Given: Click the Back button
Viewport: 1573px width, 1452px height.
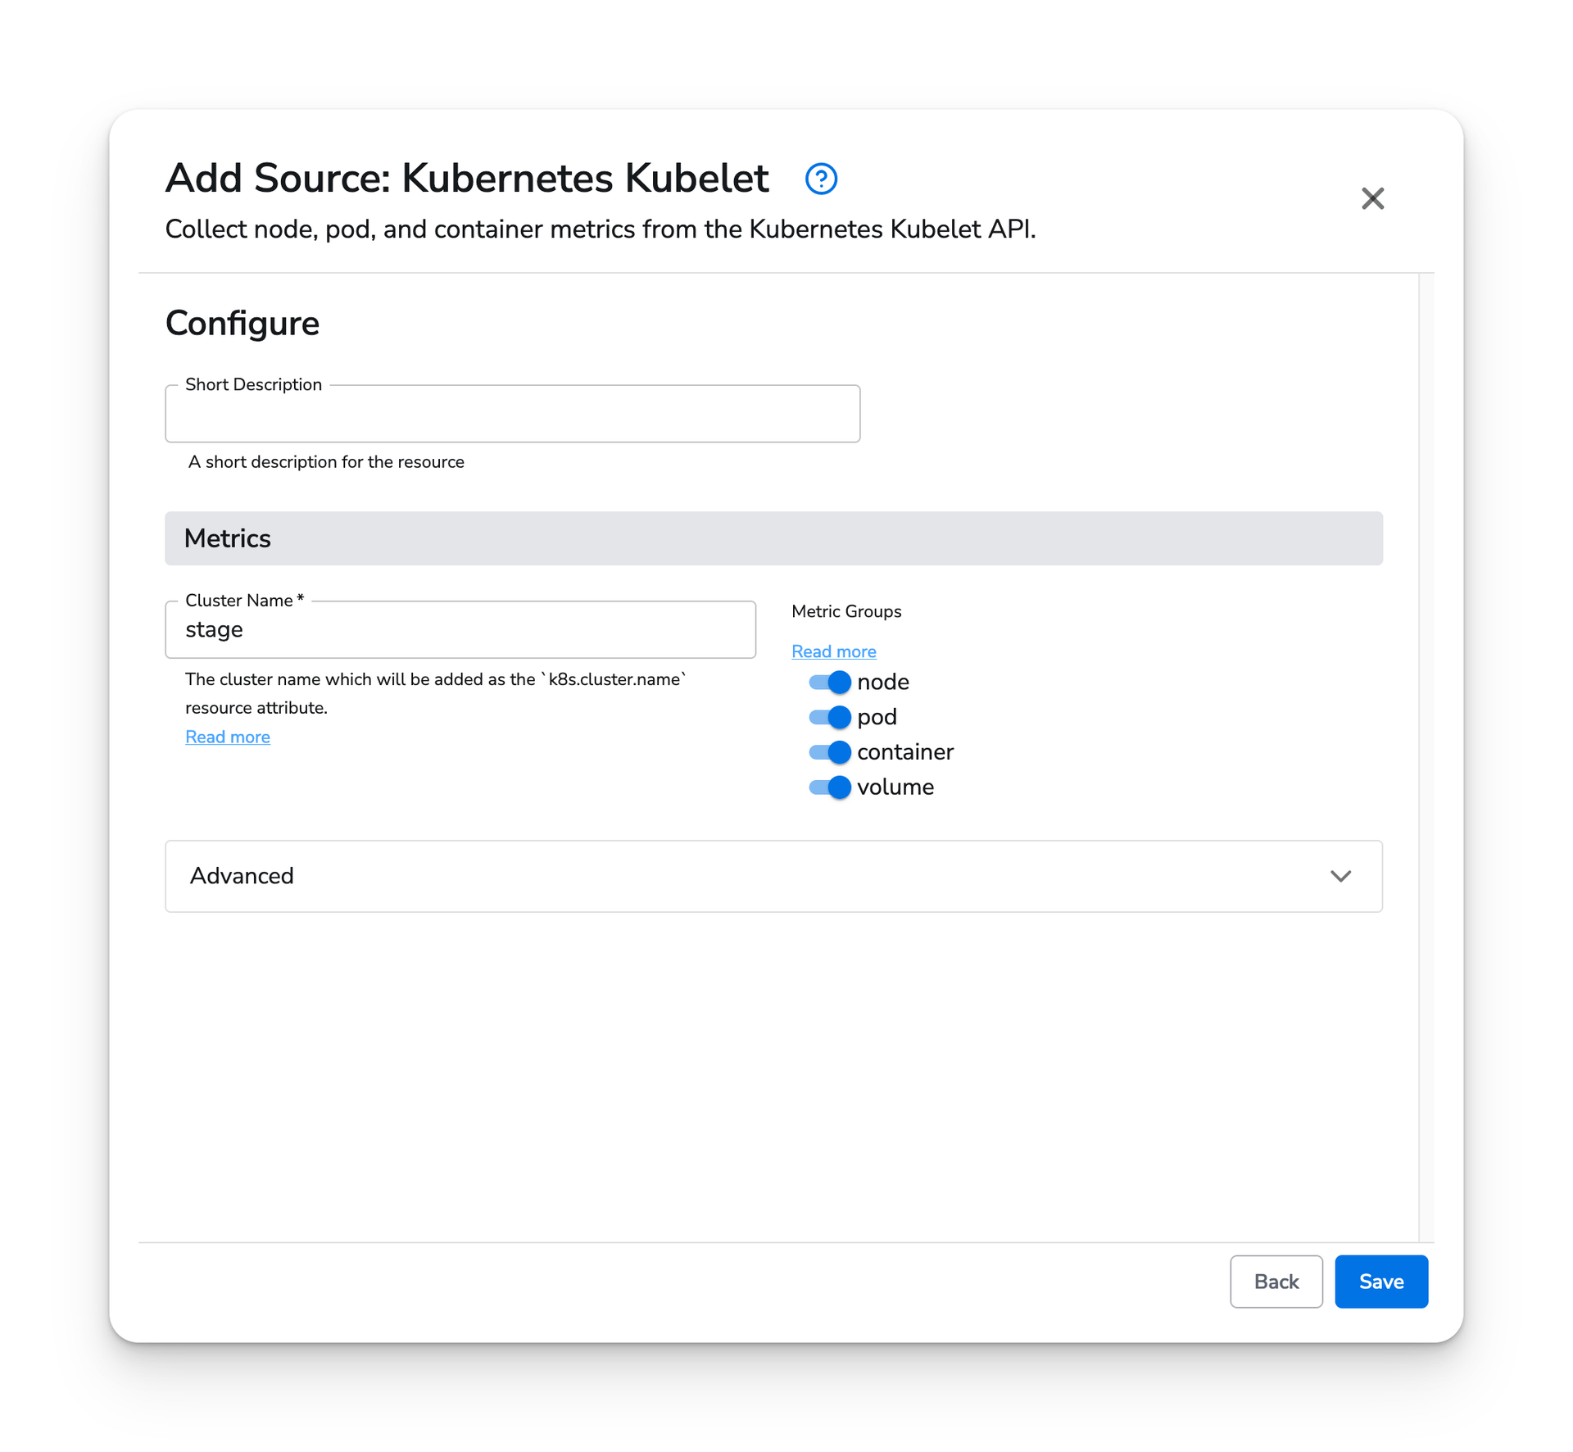Looking at the screenshot, I should click(1276, 1282).
